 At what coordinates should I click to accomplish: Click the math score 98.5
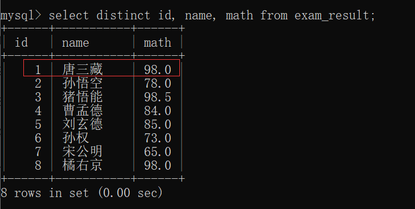pyautogui.click(x=158, y=97)
